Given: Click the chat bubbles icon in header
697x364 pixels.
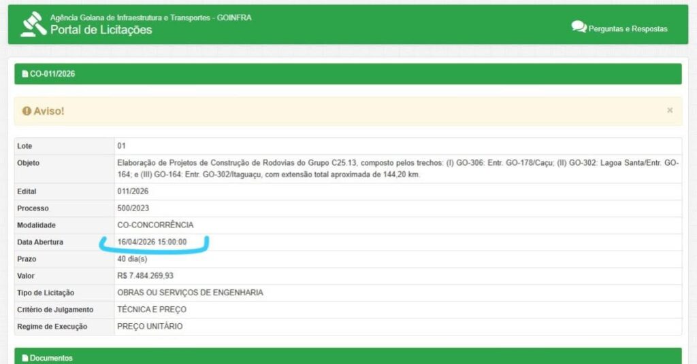Looking at the screenshot, I should pos(579,27).
